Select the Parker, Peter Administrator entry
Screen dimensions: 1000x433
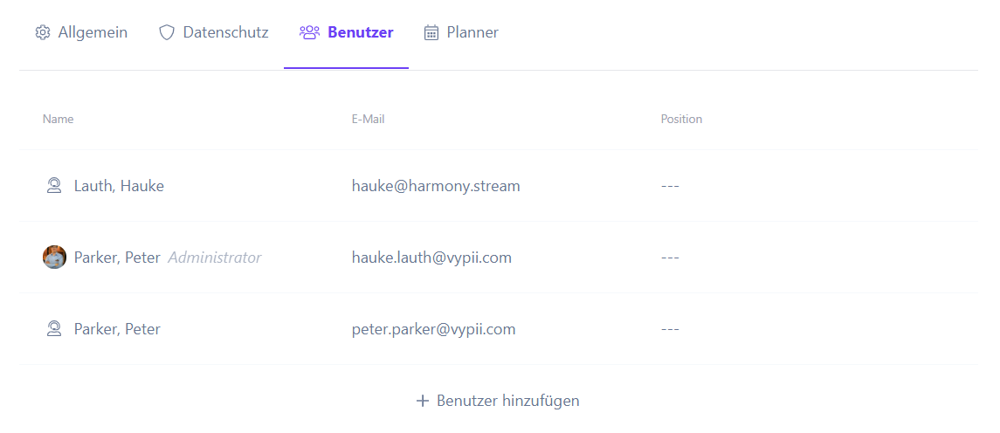[x=168, y=257]
